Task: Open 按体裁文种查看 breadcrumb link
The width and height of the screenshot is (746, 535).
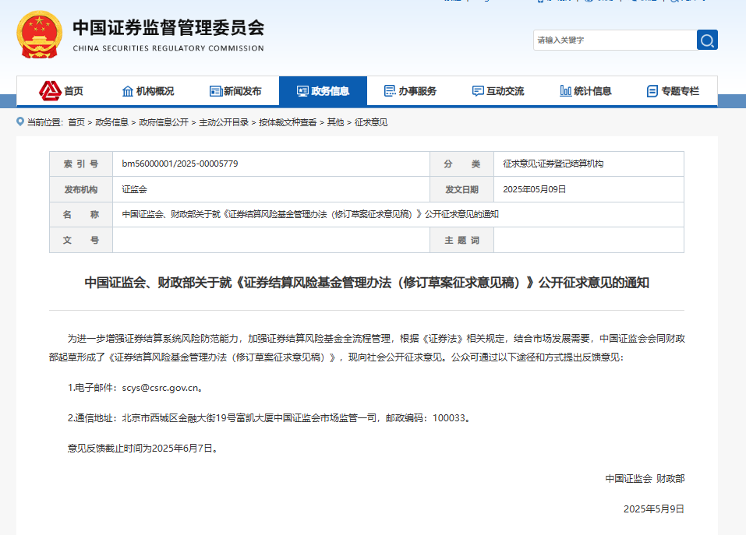Action: tap(288, 122)
